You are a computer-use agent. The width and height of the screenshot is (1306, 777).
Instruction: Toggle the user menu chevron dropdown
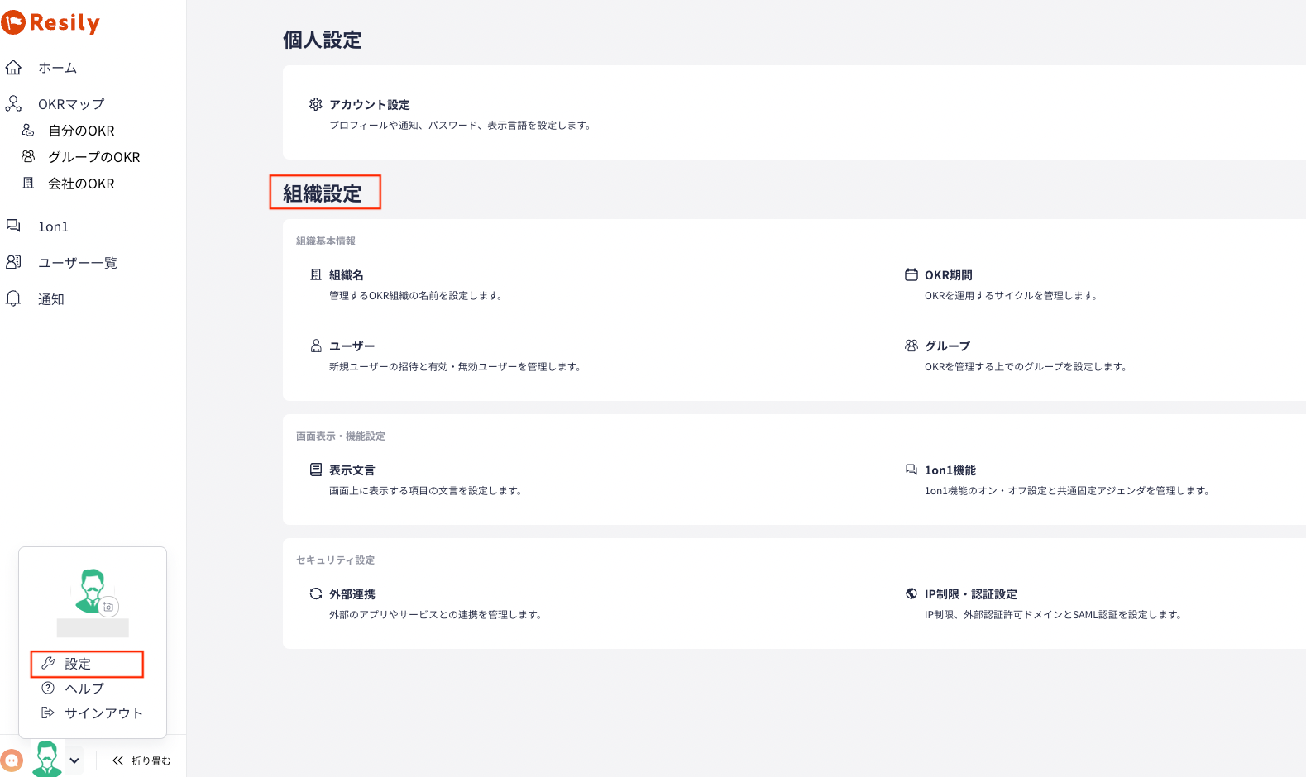point(74,760)
